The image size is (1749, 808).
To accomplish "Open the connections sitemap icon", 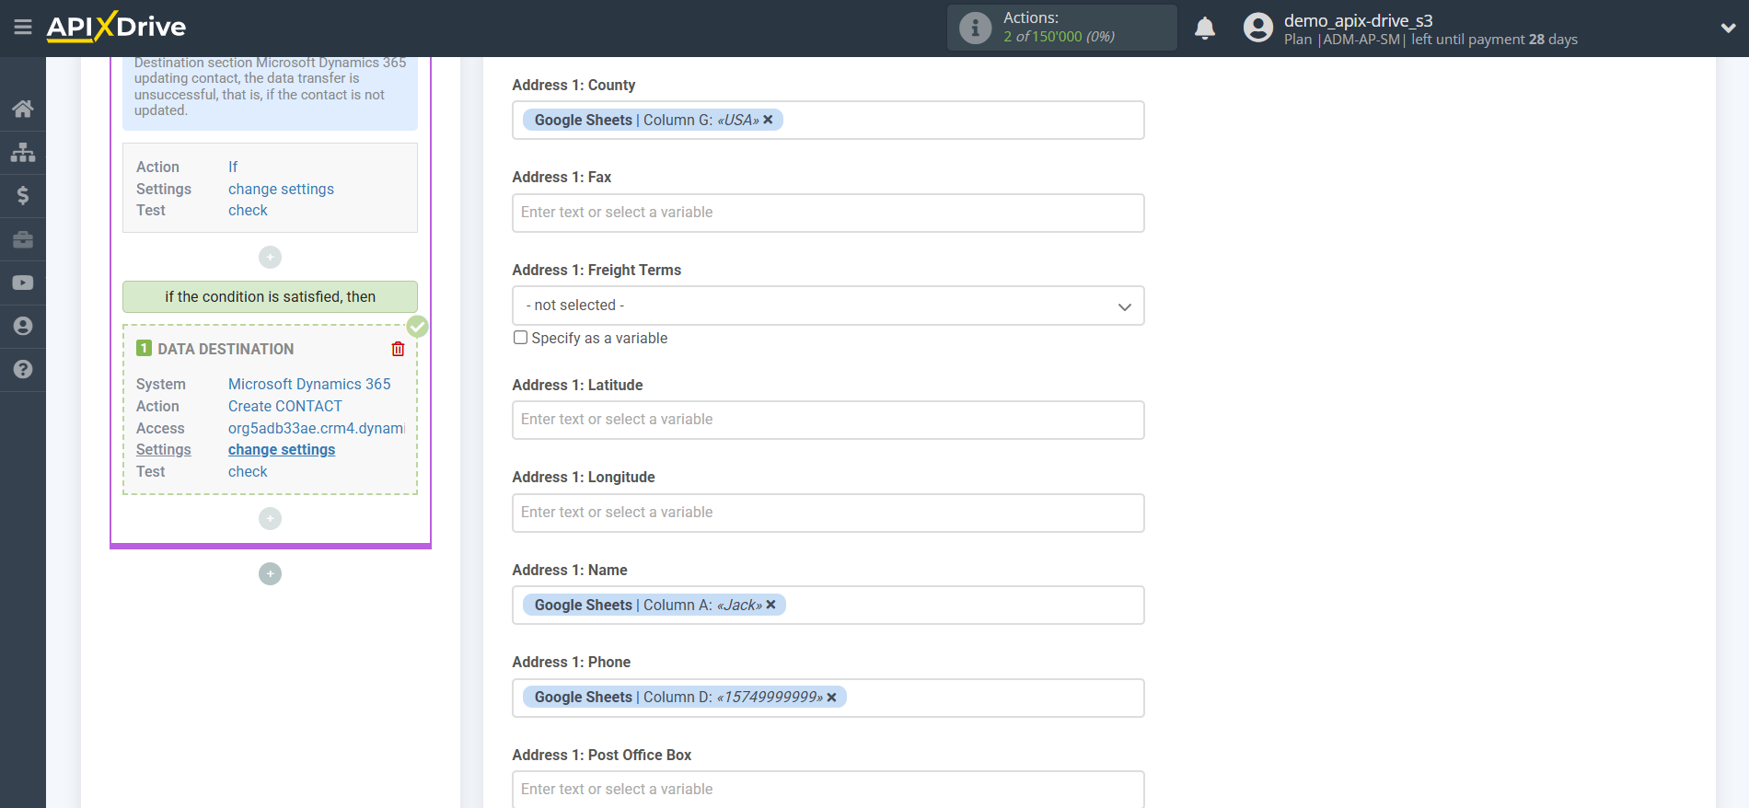I will [x=23, y=152].
